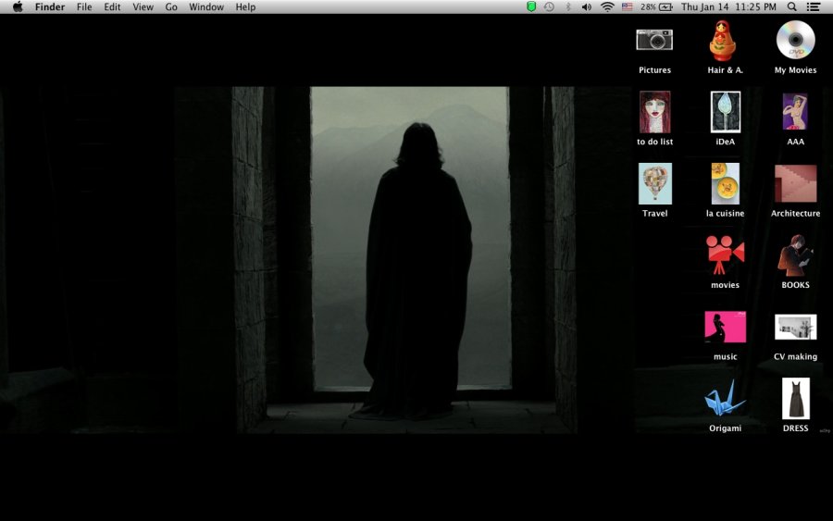Open the Wi-Fi status menu
The height and width of the screenshot is (521, 833).
[607, 6]
